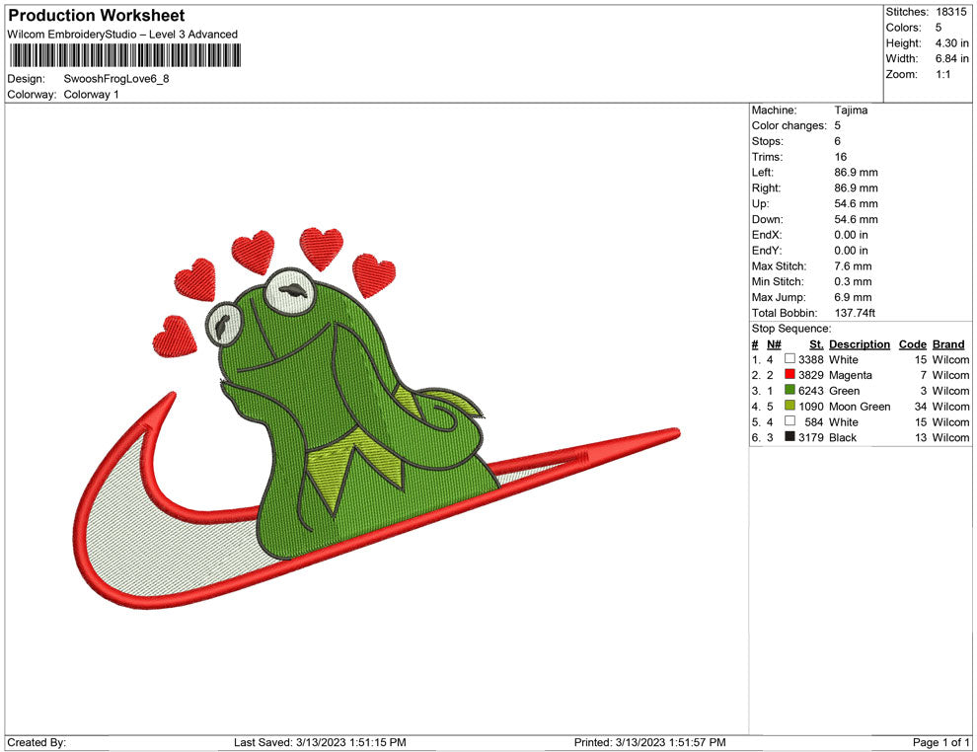Image resolution: width=977 pixels, height=752 pixels.
Task: Select the Total Bobbin value 137.74ft
Action: [x=855, y=313]
